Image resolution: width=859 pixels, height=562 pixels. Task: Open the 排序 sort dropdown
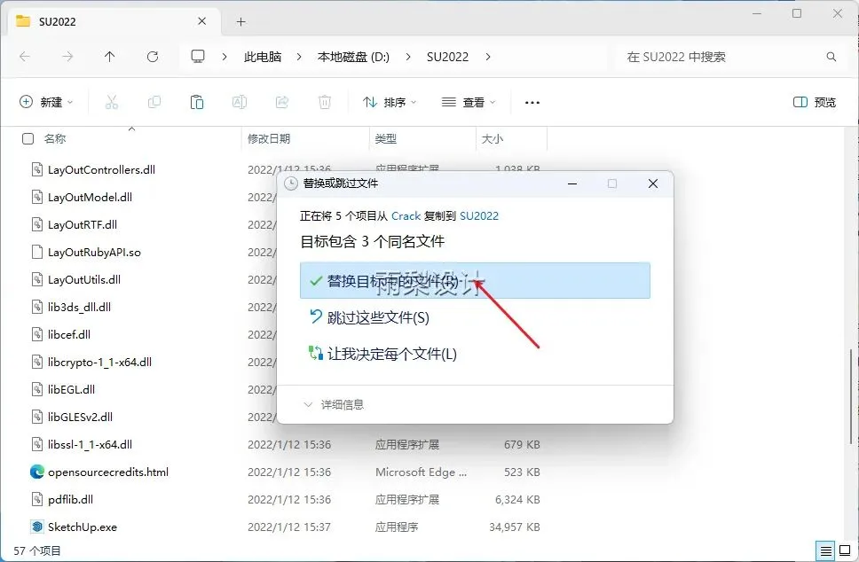point(390,102)
